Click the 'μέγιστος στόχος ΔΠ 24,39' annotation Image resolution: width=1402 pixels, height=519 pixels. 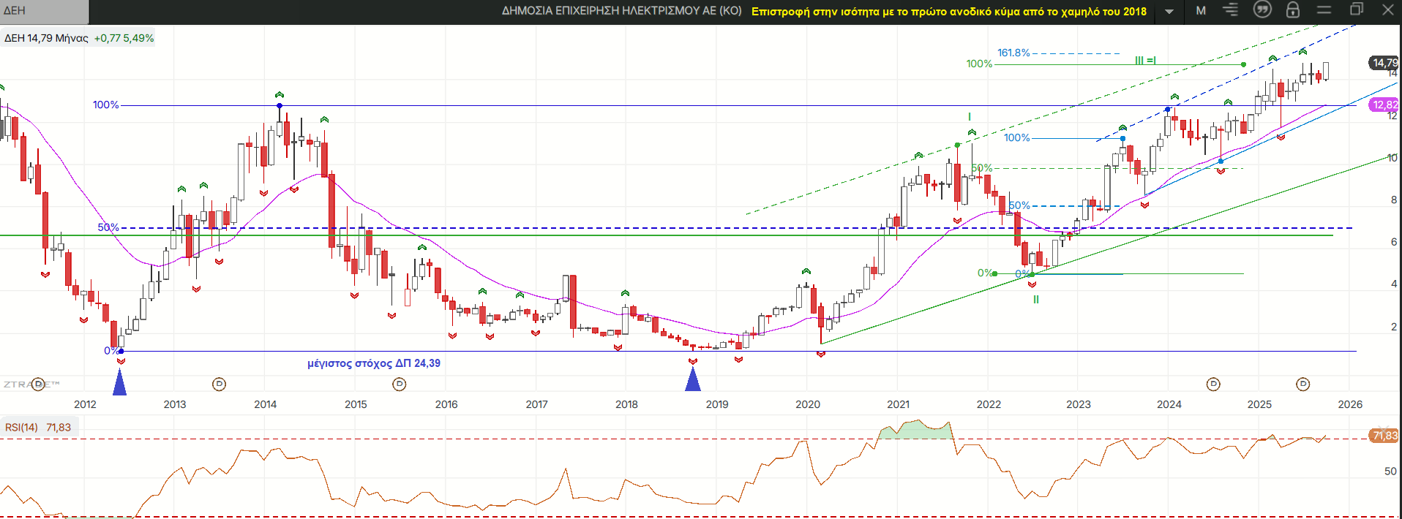373,363
